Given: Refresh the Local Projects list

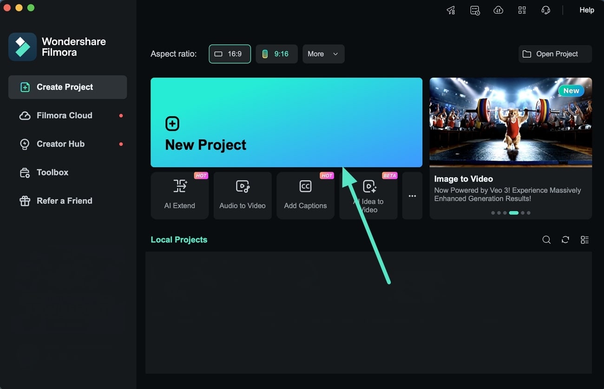Looking at the screenshot, I should (x=565, y=240).
